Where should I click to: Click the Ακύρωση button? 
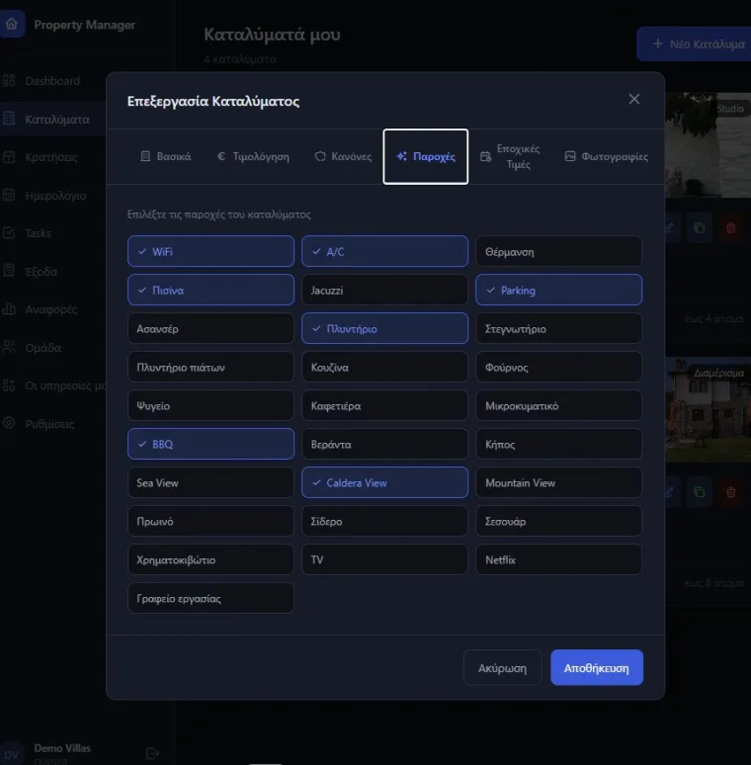point(502,667)
